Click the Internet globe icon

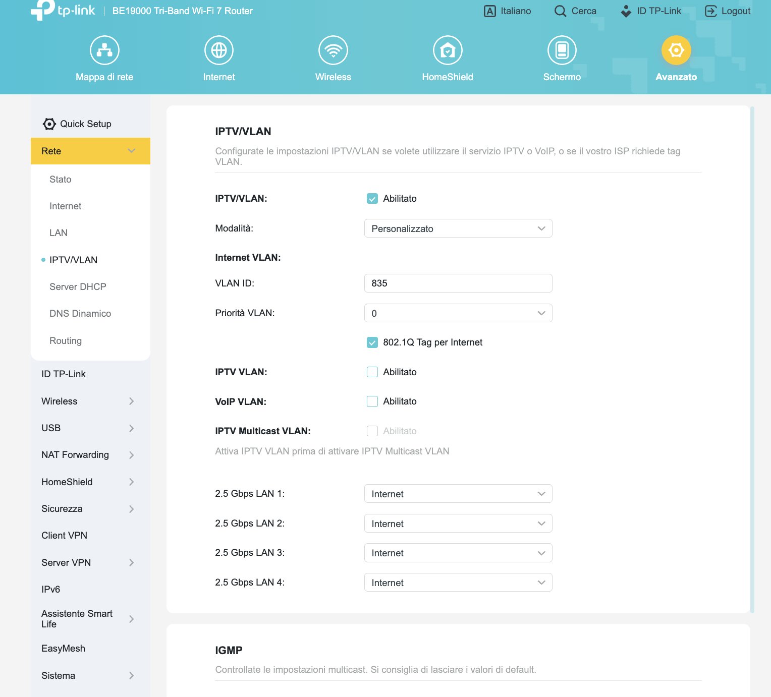pos(218,50)
